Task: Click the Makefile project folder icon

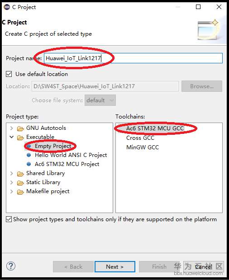Action: [20, 192]
